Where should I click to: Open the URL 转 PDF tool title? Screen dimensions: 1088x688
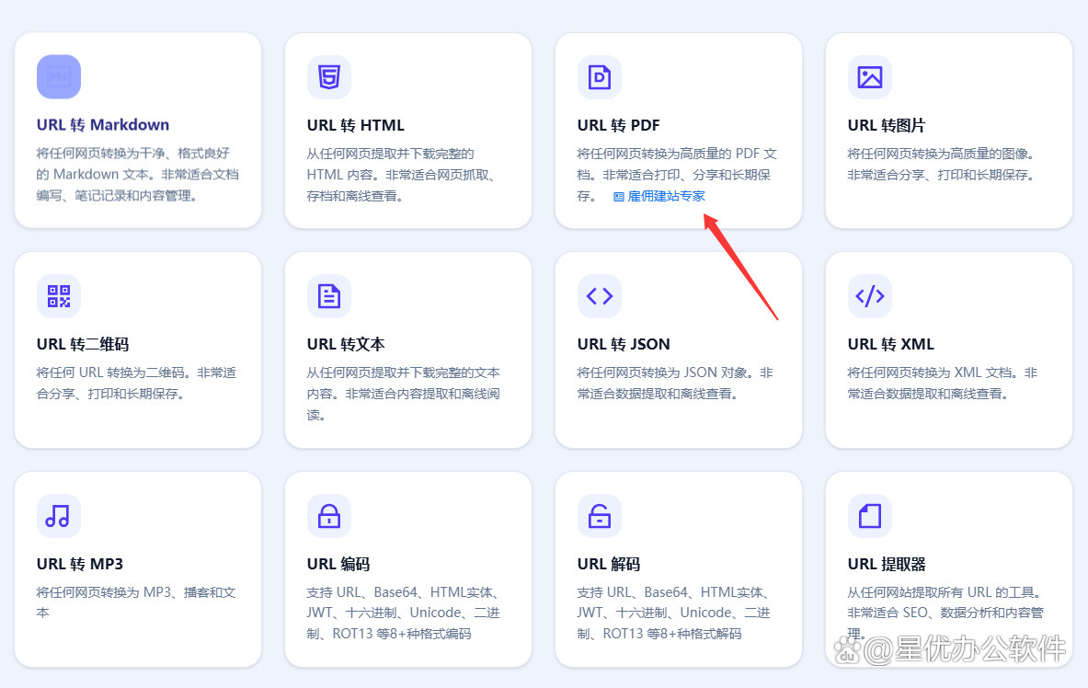point(618,126)
